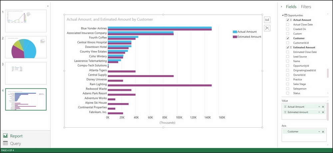Image resolution: width=333 pixels, height=153 pixels.
Task: Open the Report view
Action: point(16,136)
